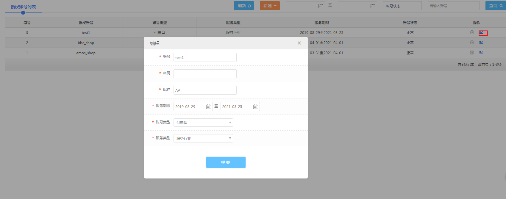Close the 编辑 dialog

pos(299,43)
